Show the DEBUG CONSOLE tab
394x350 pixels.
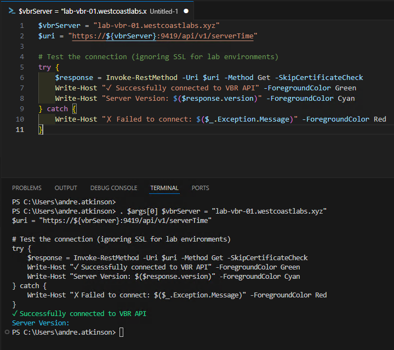(114, 188)
